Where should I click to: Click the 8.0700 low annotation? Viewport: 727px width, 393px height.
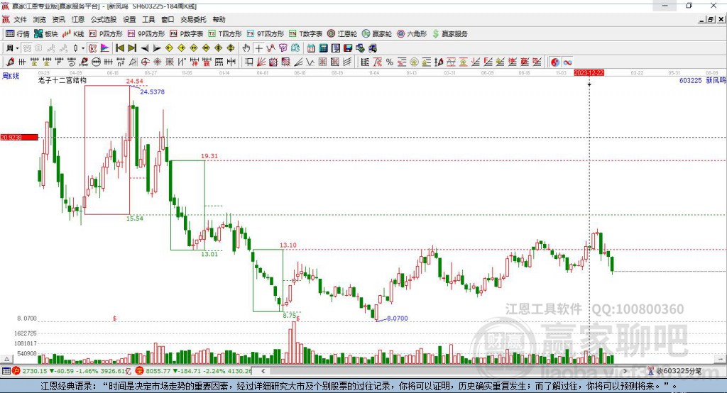(398, 319)
